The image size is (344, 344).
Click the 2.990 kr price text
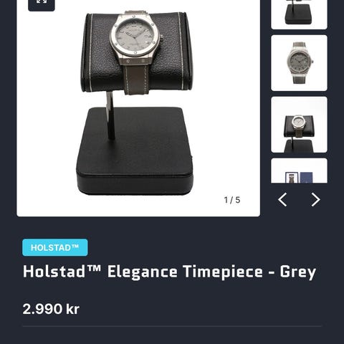[x=51, y=309]
